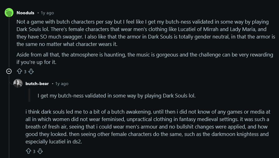The width and height of the screenshot is (279, 158).
Task: Click the "1y ago" timestamp on butch-bear's reply
Action: pos(62,84)
